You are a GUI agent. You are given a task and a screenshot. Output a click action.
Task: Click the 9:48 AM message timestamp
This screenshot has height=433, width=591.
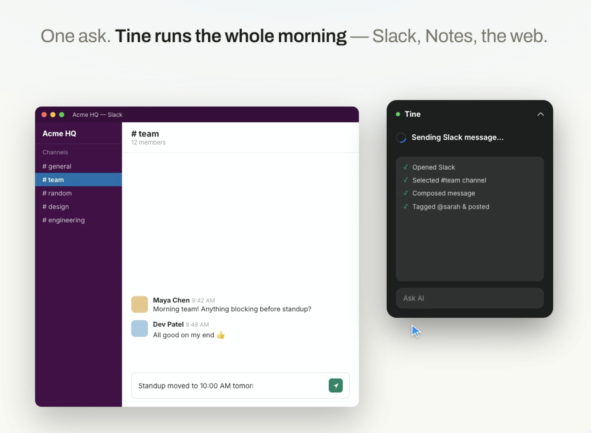[197, 325]
